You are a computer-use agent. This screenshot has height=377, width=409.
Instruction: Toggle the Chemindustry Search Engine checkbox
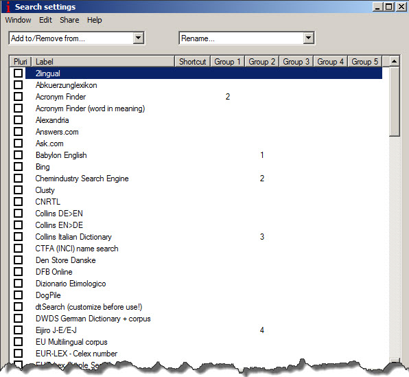click(x=18, y=178)
